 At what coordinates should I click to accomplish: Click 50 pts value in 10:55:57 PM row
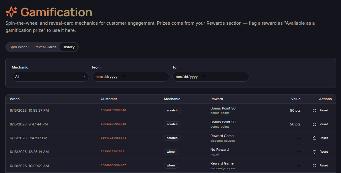(295, 110)
